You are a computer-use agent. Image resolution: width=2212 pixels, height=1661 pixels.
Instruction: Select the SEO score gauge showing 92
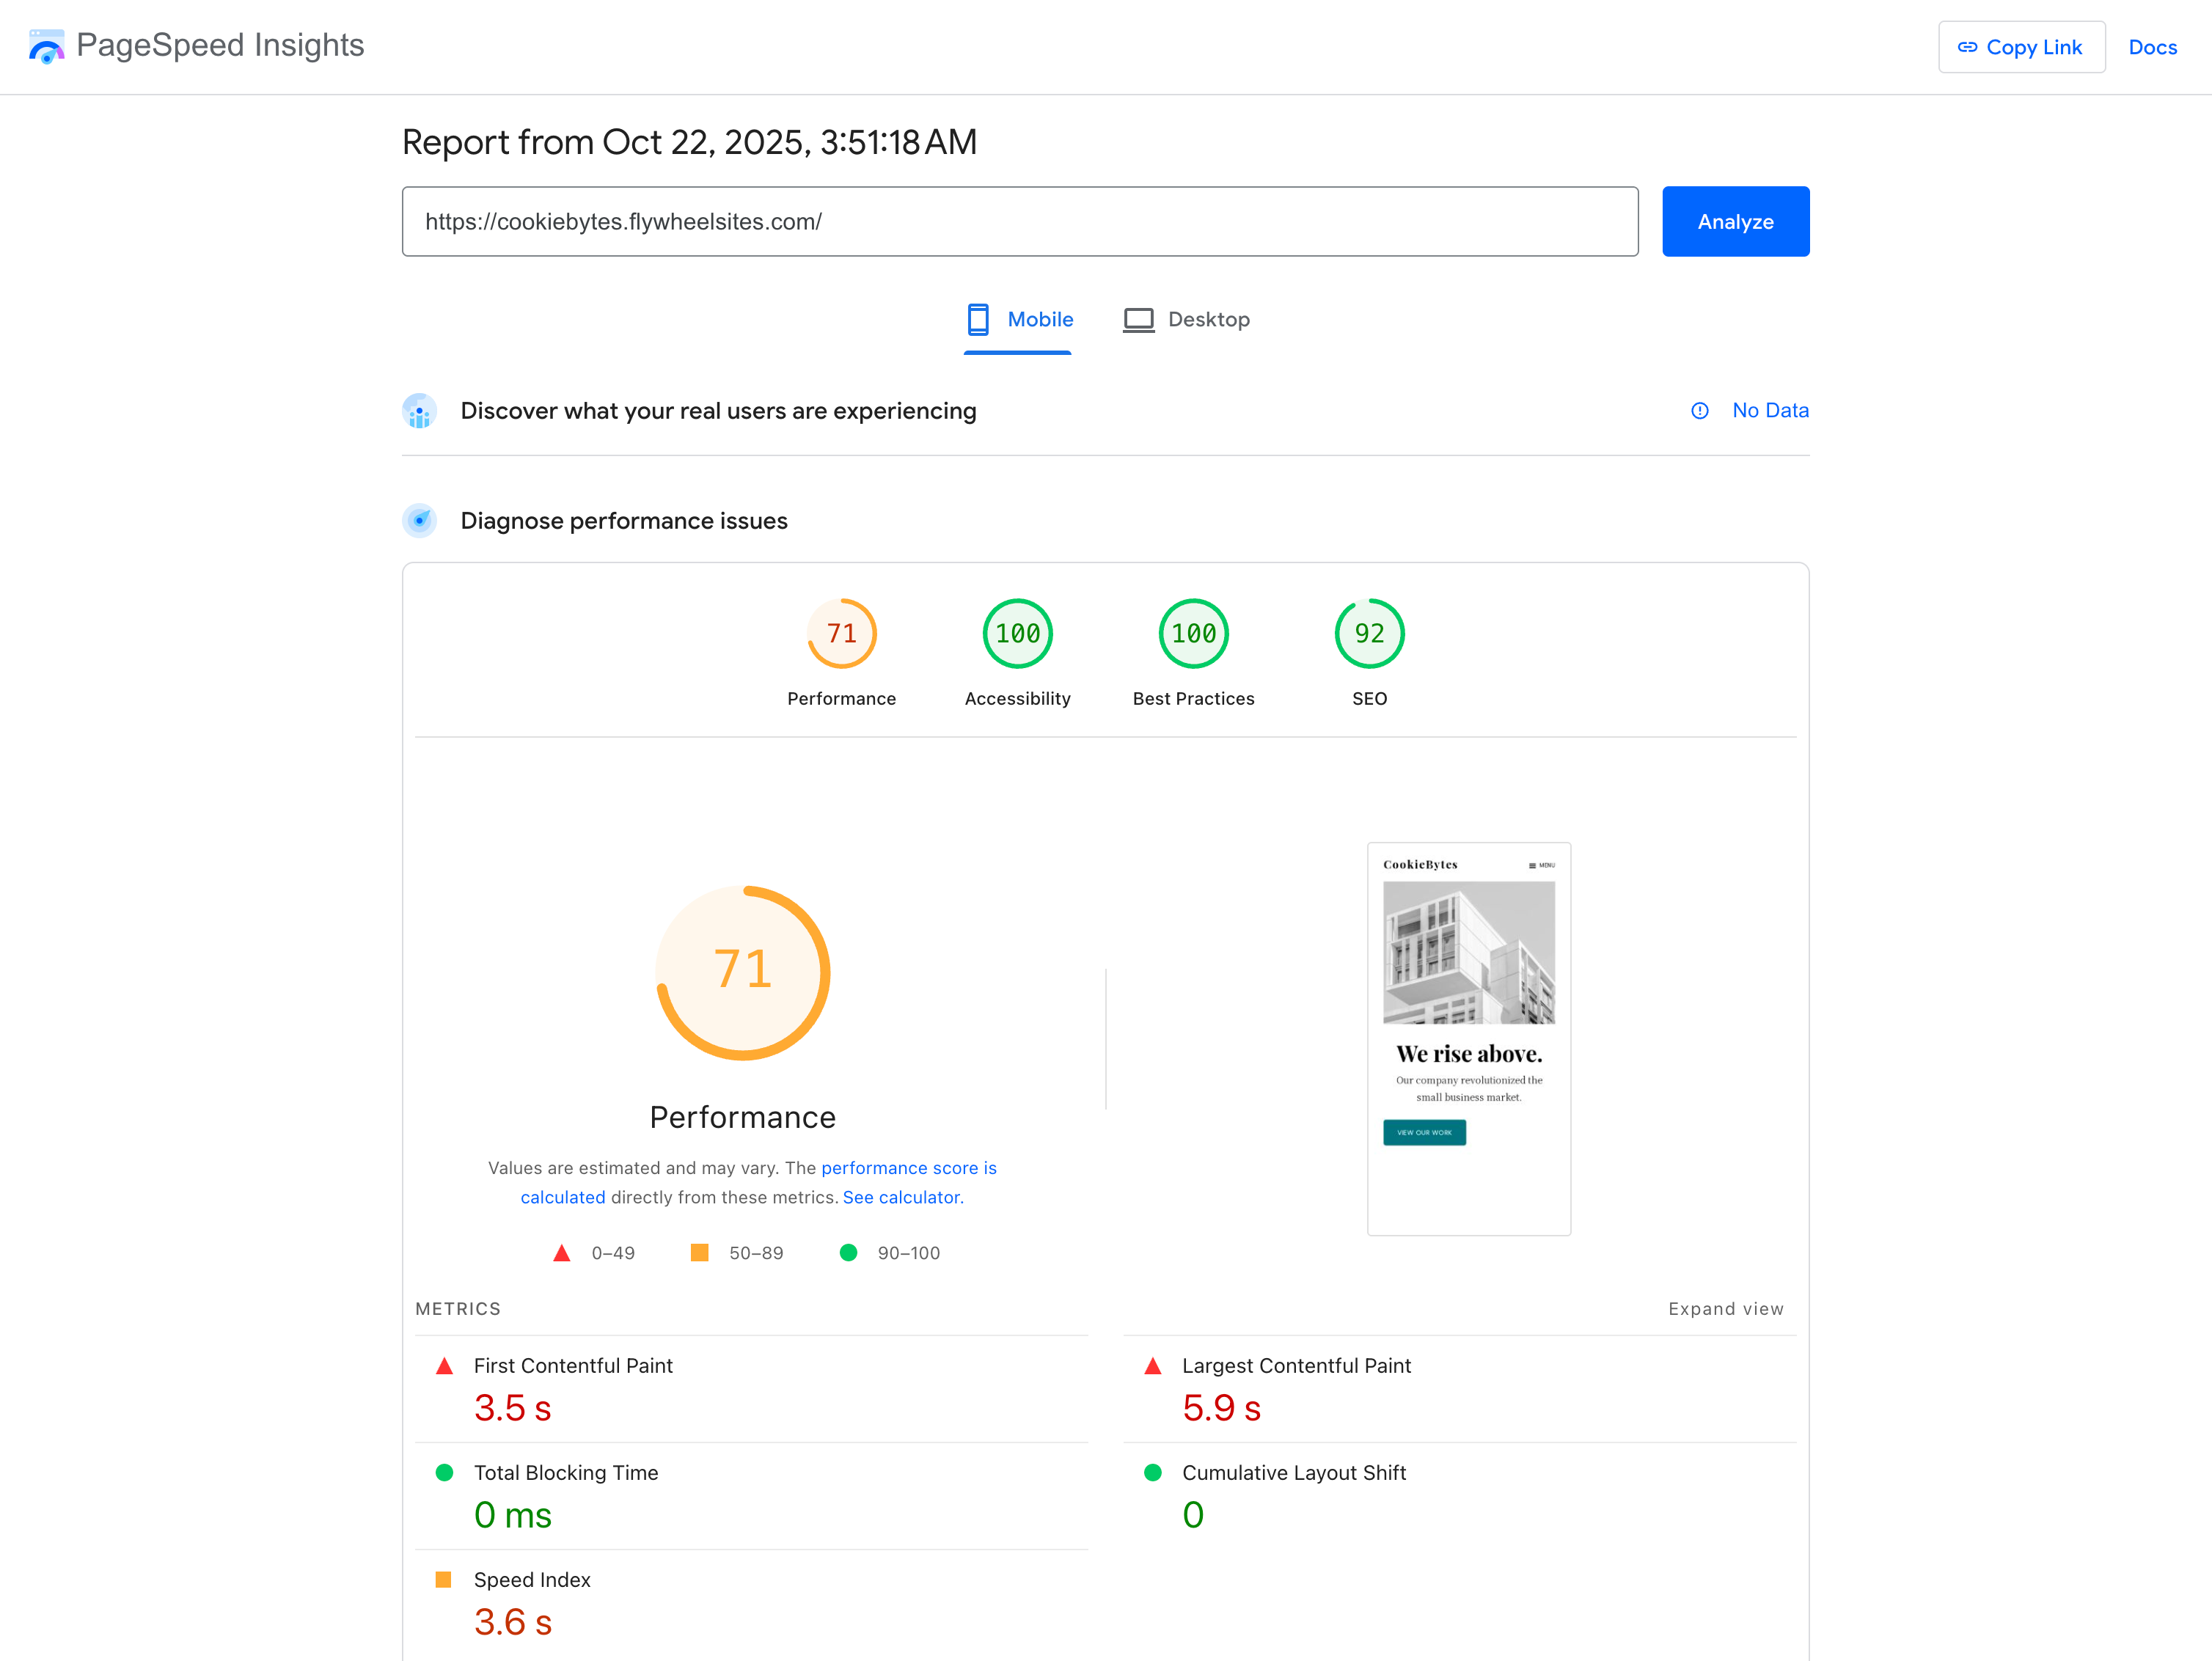[1369, 633]
